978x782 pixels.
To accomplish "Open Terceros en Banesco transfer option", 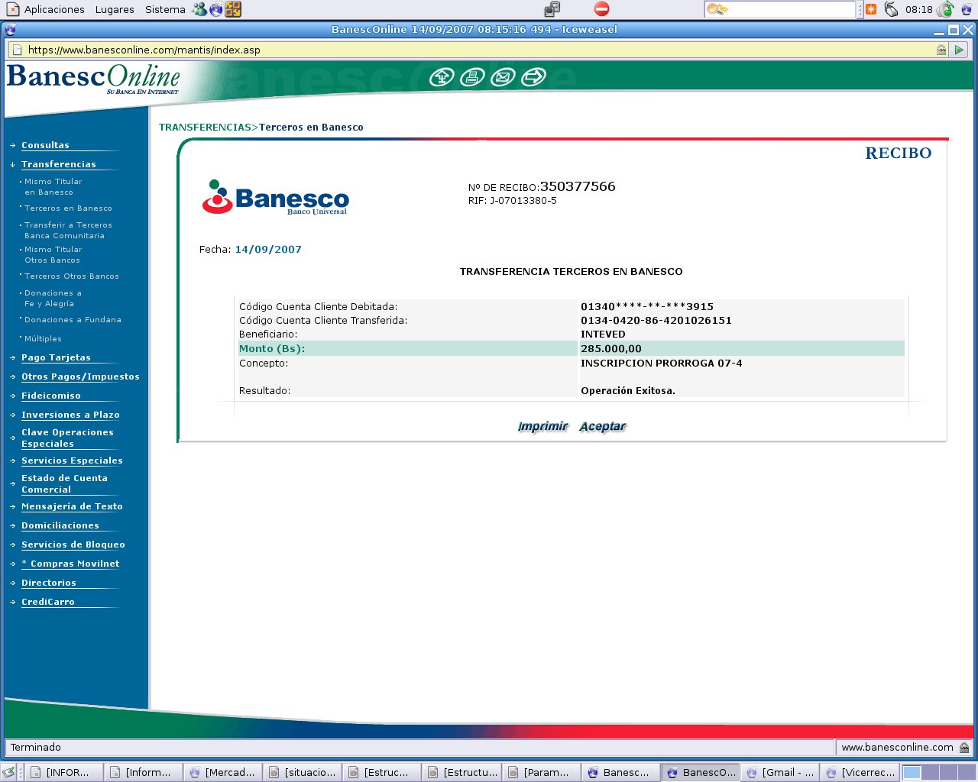I will point(68,208).
